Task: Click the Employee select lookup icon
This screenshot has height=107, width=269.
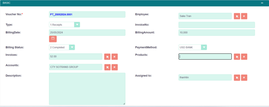Action: click(x=237, y=16)
